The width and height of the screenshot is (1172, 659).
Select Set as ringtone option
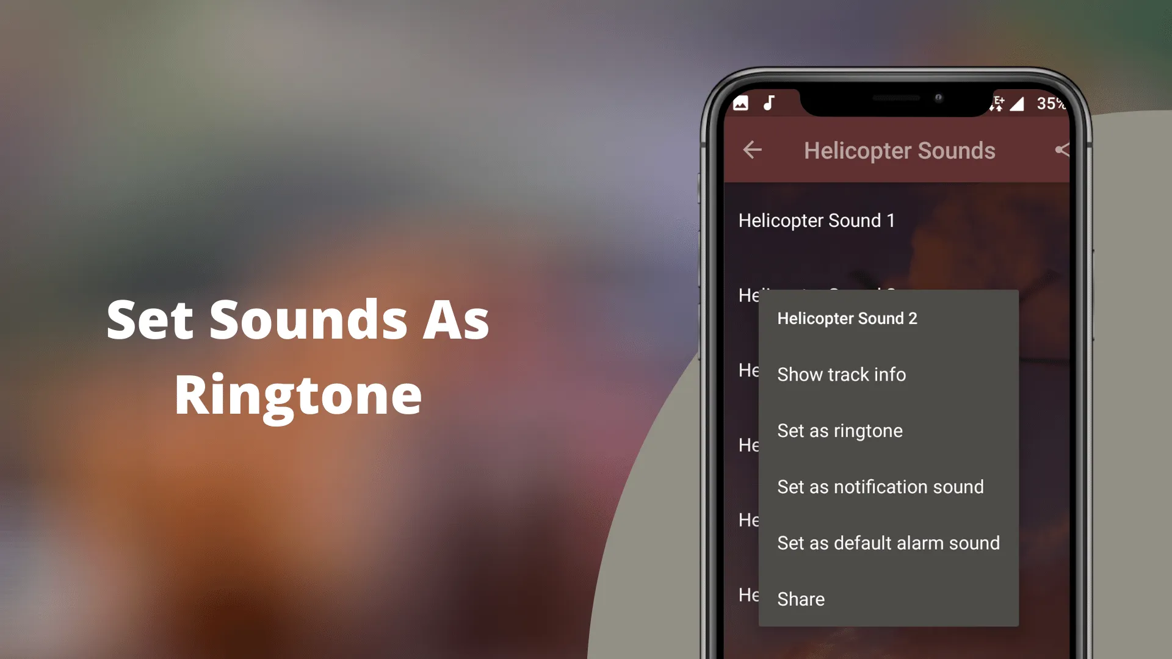click(x=839, y=430)
